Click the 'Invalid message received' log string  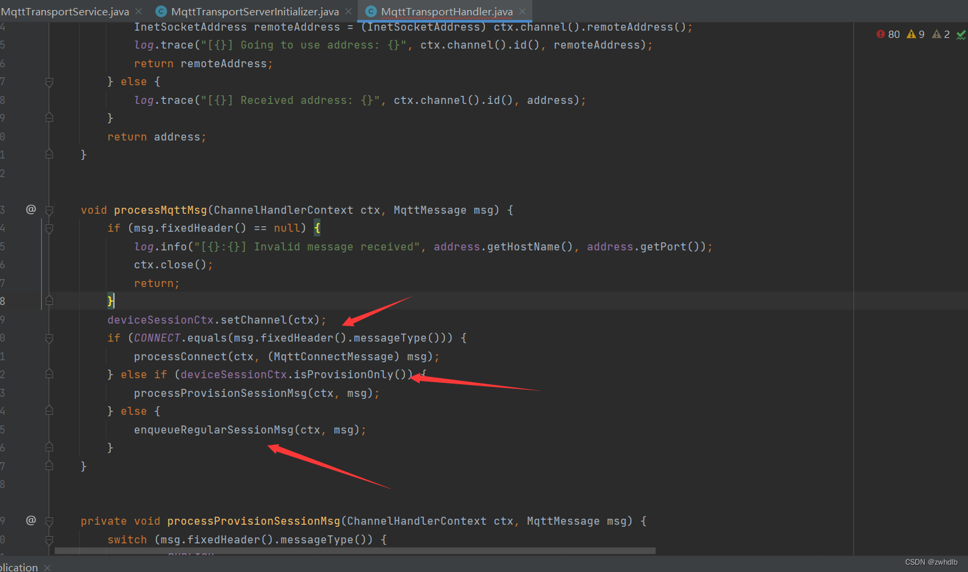click(x=306, y=246)
